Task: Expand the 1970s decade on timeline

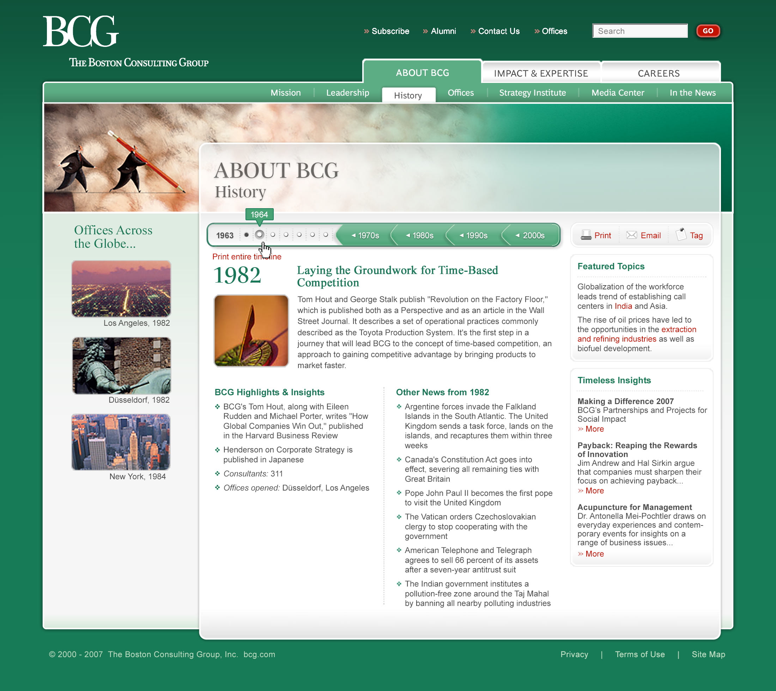Action: [x=365, y=235]
